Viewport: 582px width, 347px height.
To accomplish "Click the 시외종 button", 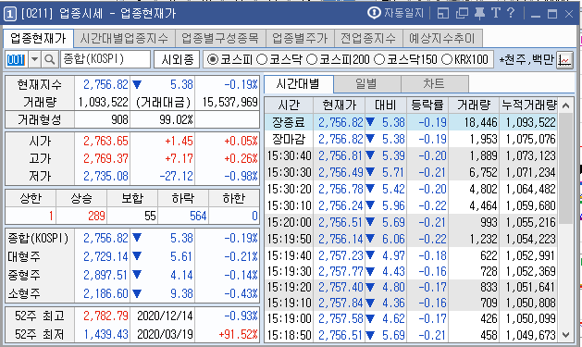I will 177,59.
